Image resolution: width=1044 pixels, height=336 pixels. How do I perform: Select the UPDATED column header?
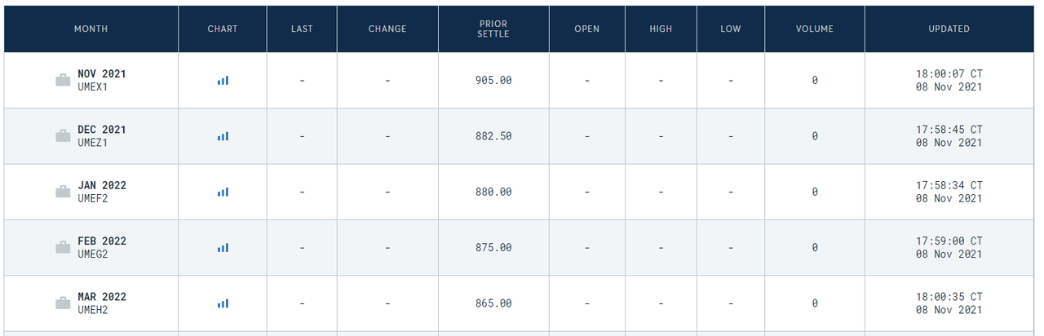[x=949, y=29]
